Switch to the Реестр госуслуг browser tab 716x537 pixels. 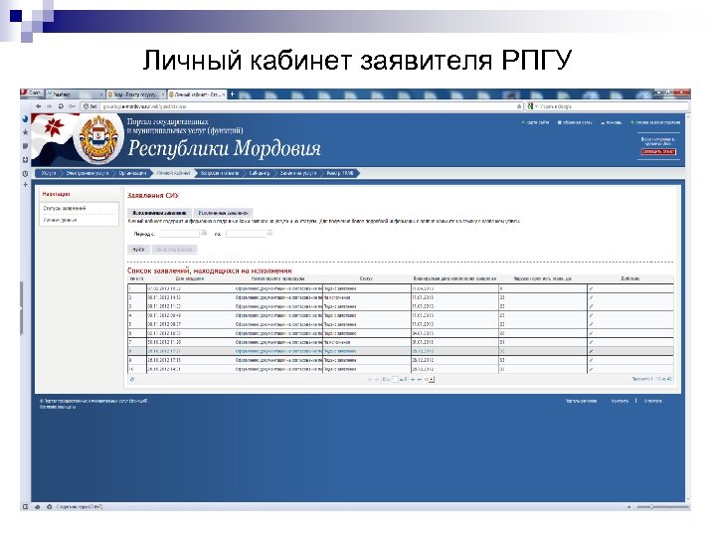click(136, 94)
